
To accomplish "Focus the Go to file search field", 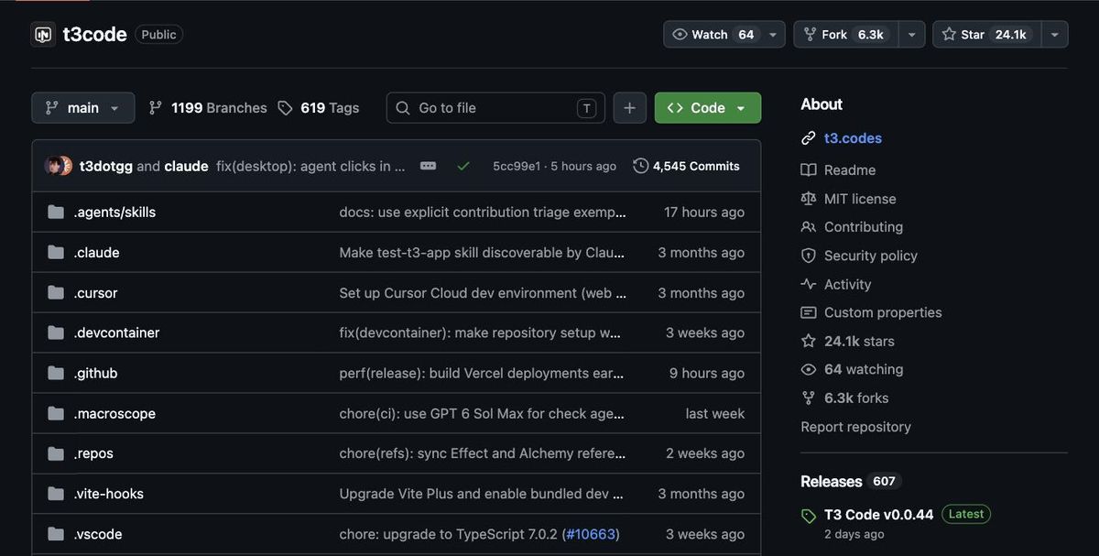I will click(495, 108).
